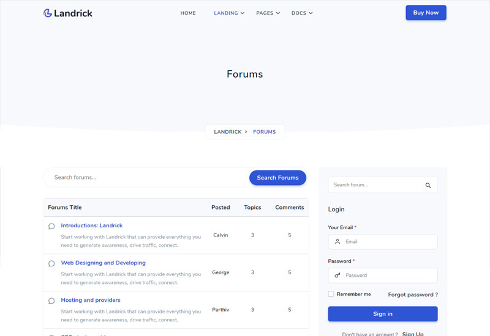Viewport: 490px width, 336px height.
Task: Submit login with Sign in button
Action: coord(383,314)
